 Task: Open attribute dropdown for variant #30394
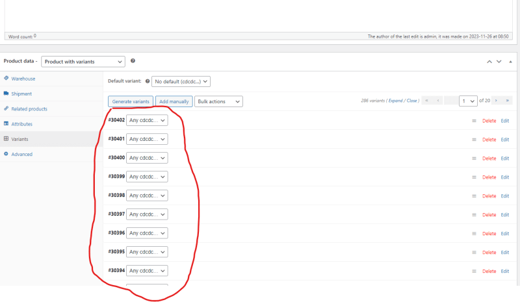(147, 271)
